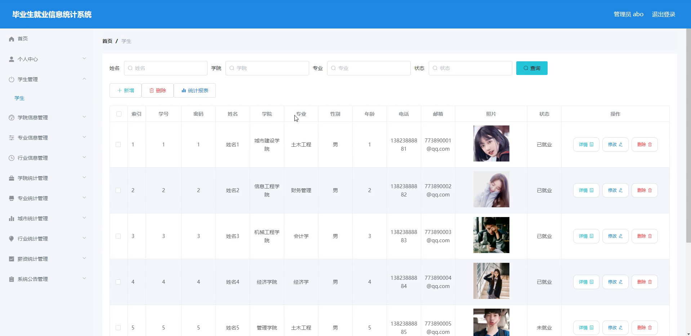
Task: Click the document icon on 姓名1 详情 button
Action: click(x=592, y=145)
